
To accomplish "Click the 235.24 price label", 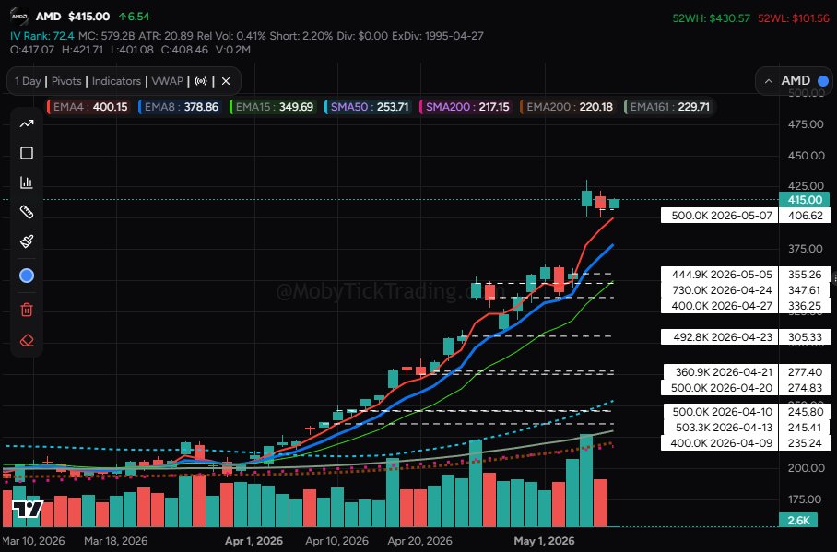I will pos(805,442).
